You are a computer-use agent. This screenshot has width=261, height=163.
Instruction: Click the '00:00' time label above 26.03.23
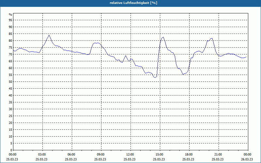point(248,155)
